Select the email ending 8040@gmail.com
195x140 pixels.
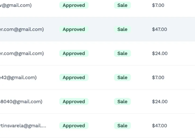[x=21, y=102]
